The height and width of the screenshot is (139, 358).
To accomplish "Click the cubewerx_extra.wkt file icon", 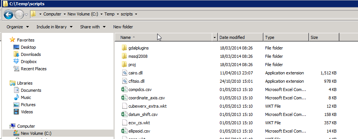I will tap(124, 106).
